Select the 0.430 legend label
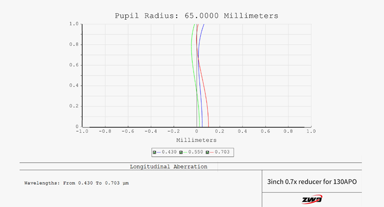This screenshot has height=207, width=384. pyautogui.click(x=170, y=152)
